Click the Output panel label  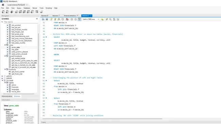44,122
